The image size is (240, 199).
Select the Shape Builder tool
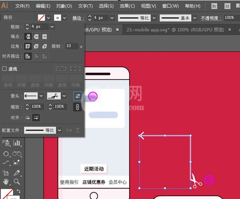(6, 153)
